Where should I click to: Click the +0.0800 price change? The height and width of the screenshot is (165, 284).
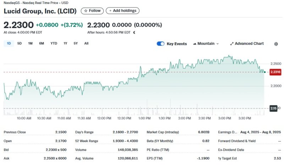(x=47, y=25)
